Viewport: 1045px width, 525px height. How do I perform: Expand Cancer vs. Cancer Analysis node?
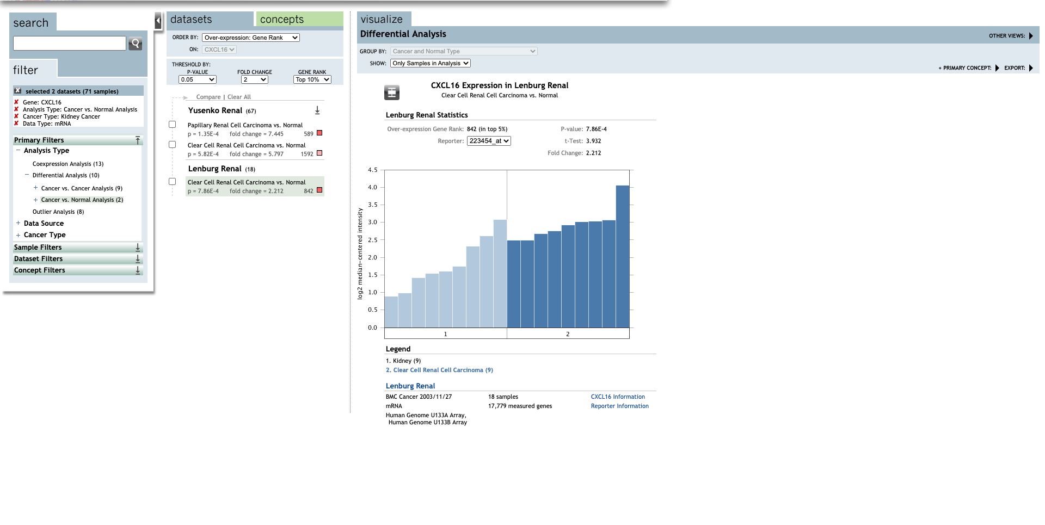(35, 188)
